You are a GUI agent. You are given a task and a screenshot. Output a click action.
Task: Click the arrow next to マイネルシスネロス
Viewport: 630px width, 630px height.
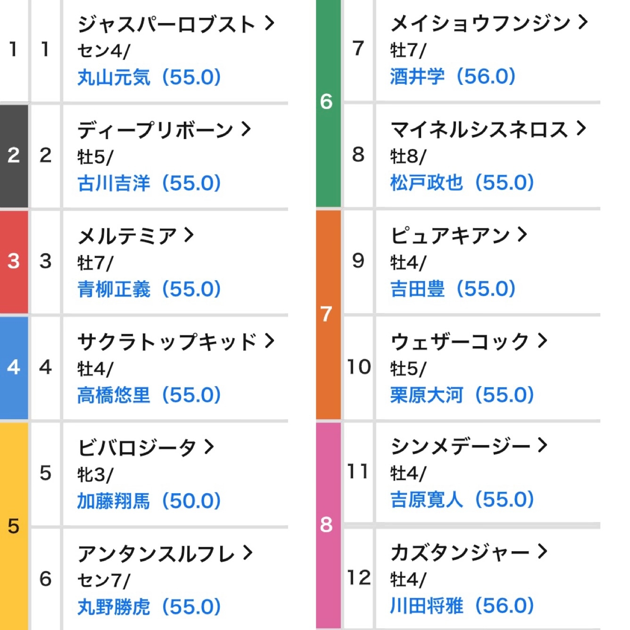click(x=581, y=128)
